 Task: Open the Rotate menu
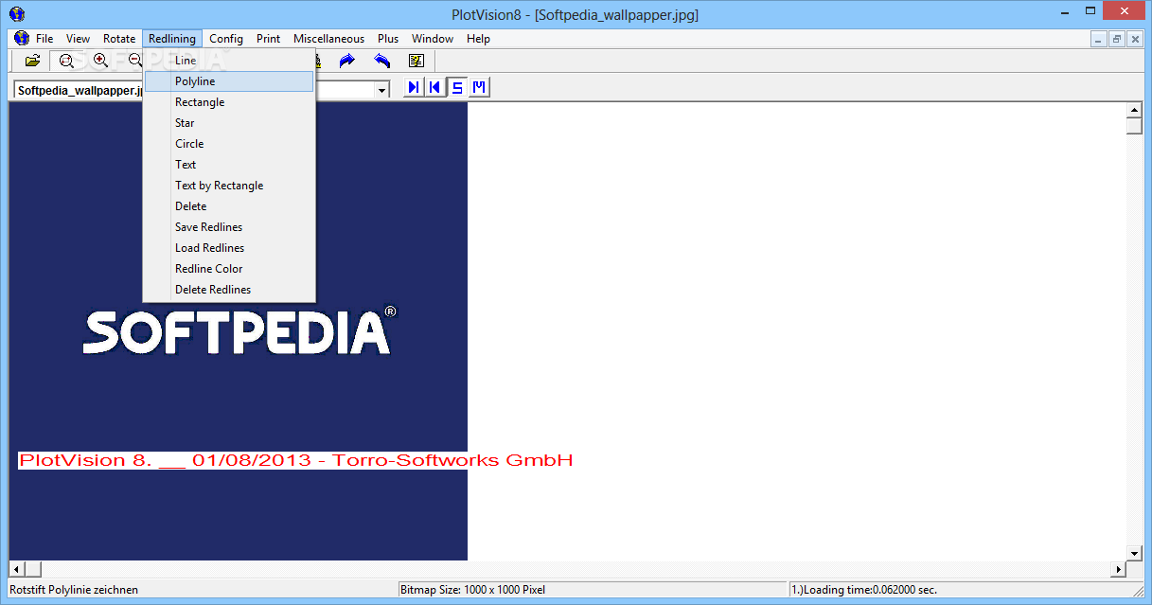point(119,39)
